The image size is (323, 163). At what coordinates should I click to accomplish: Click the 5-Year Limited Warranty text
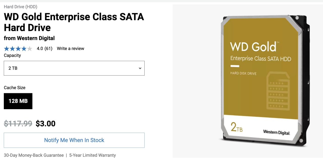click(93, 155)
